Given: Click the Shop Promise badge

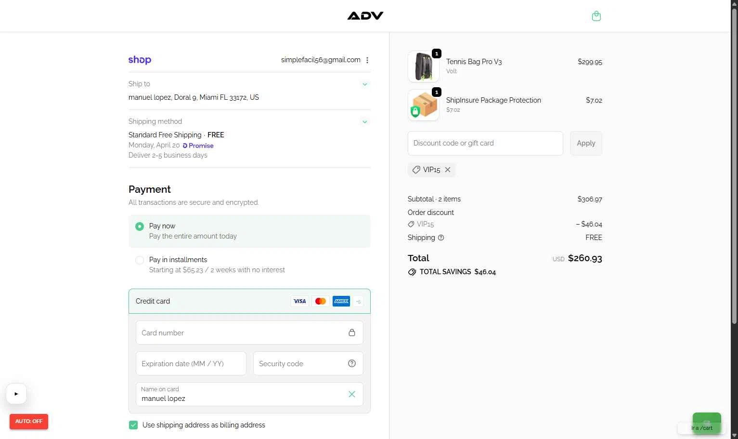Looking at the screenshot, I should pos(198,146).
